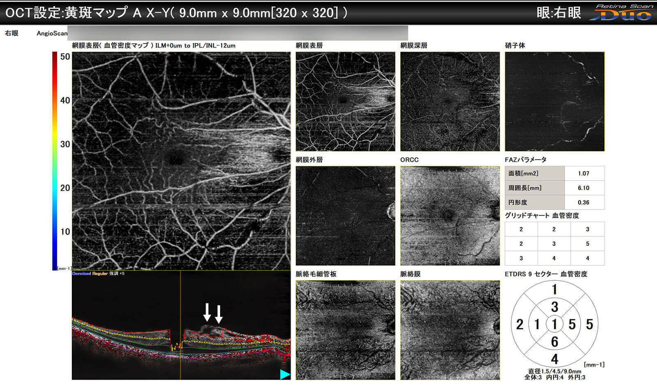Click the vessel density color scale bar
Image resolution: width=657 pixels, height=385 pixels.
point(55,160)
